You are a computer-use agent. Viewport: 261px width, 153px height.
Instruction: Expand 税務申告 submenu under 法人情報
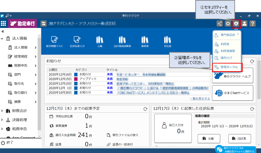(36, 66)
